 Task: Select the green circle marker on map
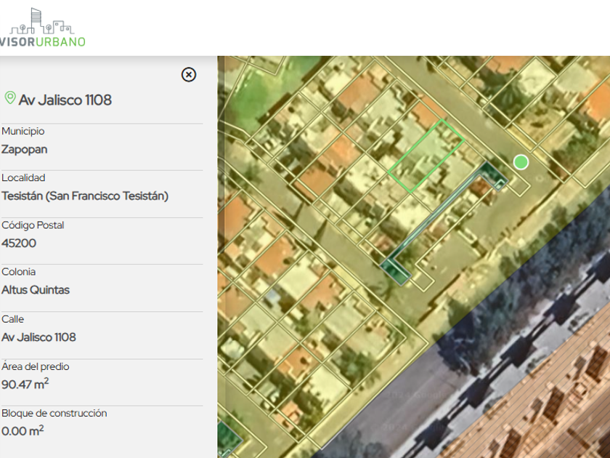click(x=521, y=162)
